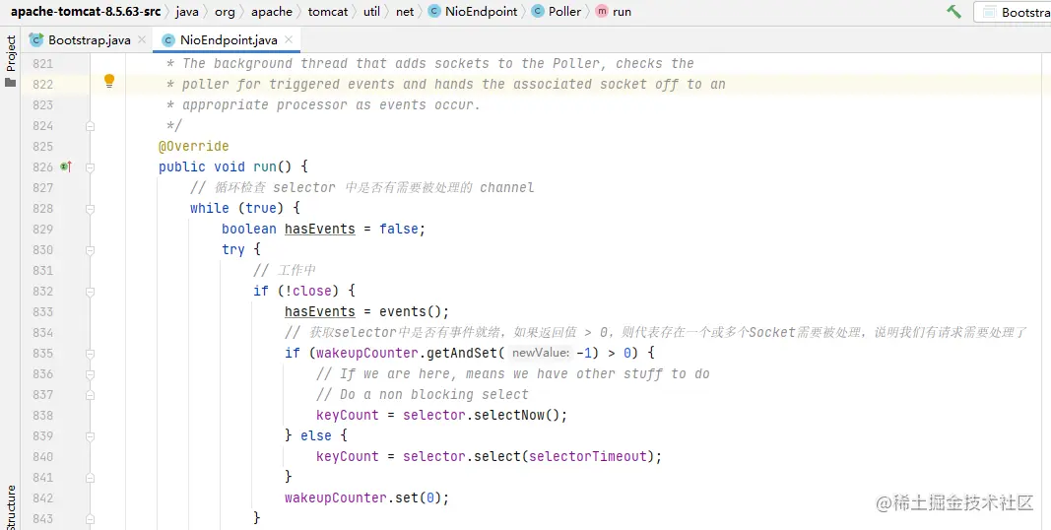This screenshot has height=530, width=1051.
Task: Click the util breadcrumb
Action: pyautogui.click(x=371, y=12)
